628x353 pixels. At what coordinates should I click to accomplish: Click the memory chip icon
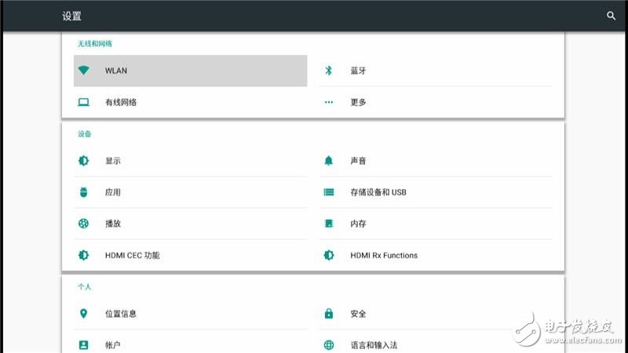click(x=329, y=224)
